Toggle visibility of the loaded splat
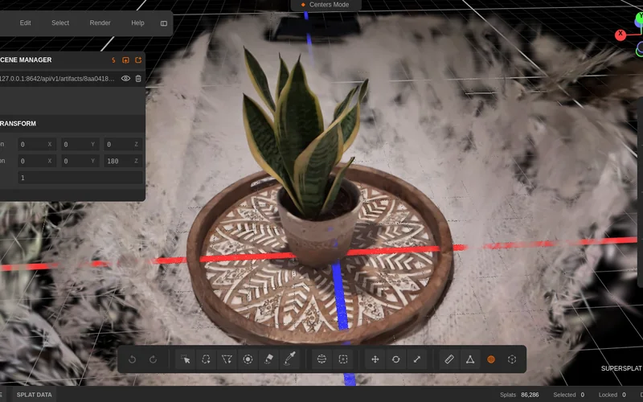The height and width of the screenshot is (402, 643). (125, 78)
